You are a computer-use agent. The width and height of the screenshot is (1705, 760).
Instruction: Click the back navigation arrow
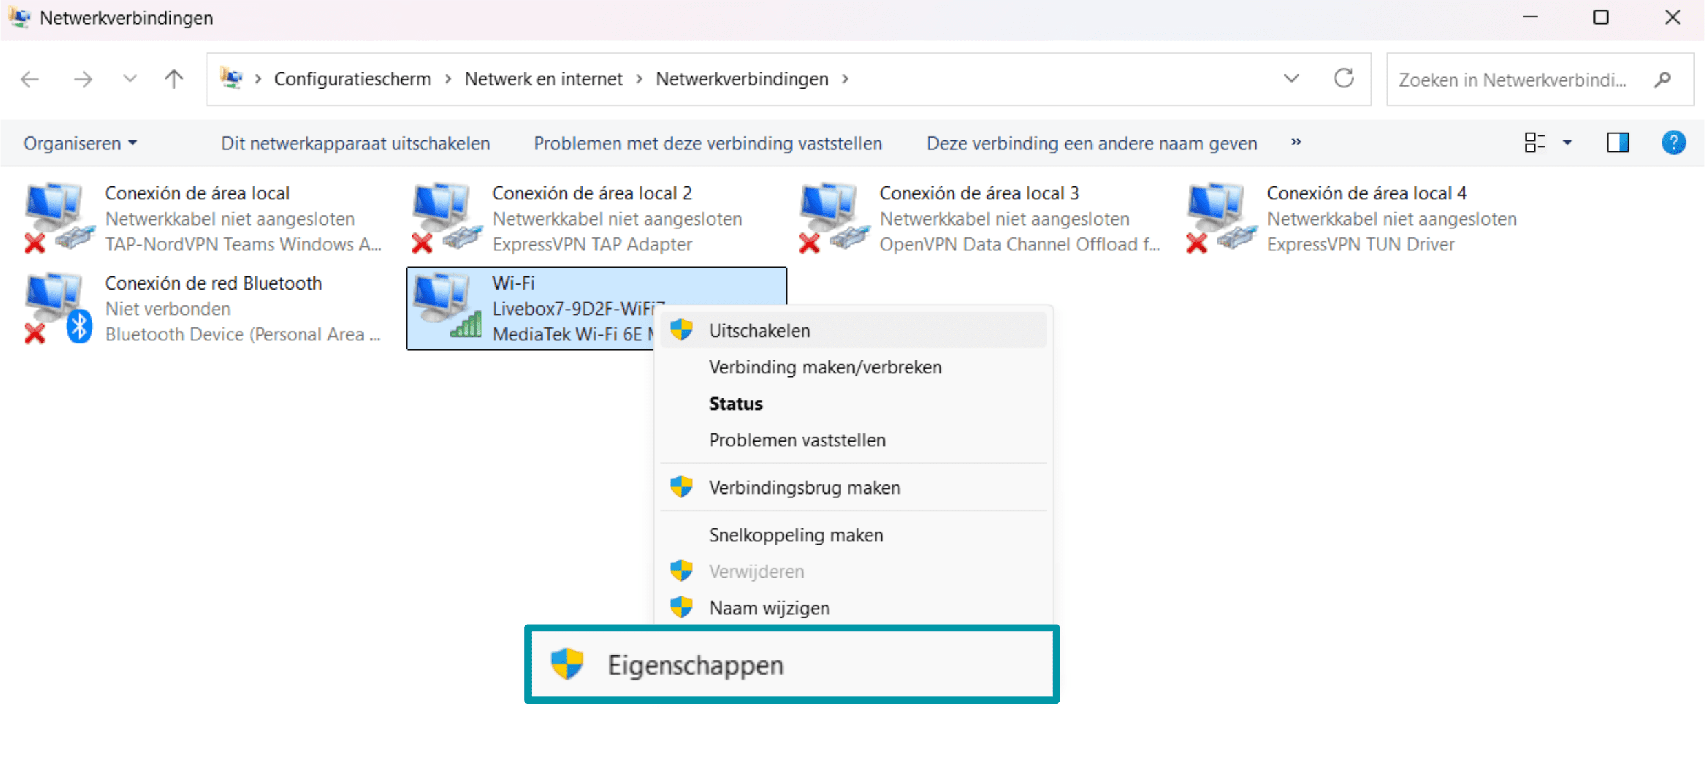click(30, 79)
